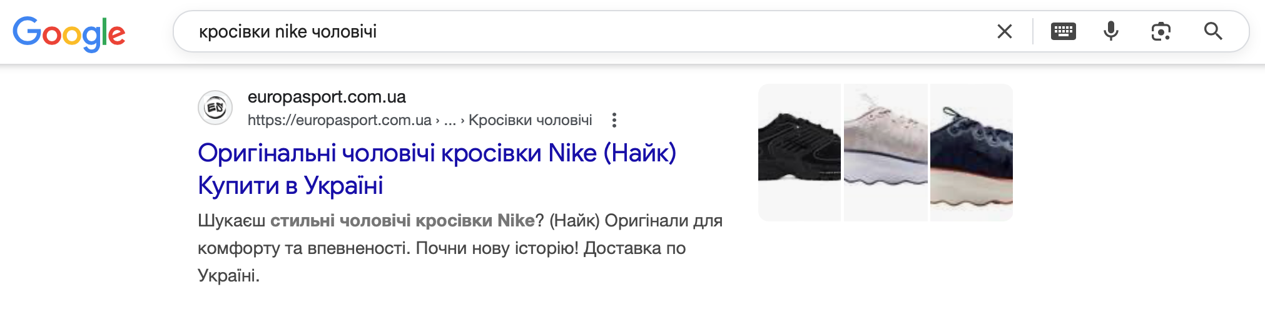Image resolution: width=1265 pixels, height=314 pixels.
Task: Click the breadcrumb ellipsis in the result URL
Action: pyautogui.click(x=450, y=120)
